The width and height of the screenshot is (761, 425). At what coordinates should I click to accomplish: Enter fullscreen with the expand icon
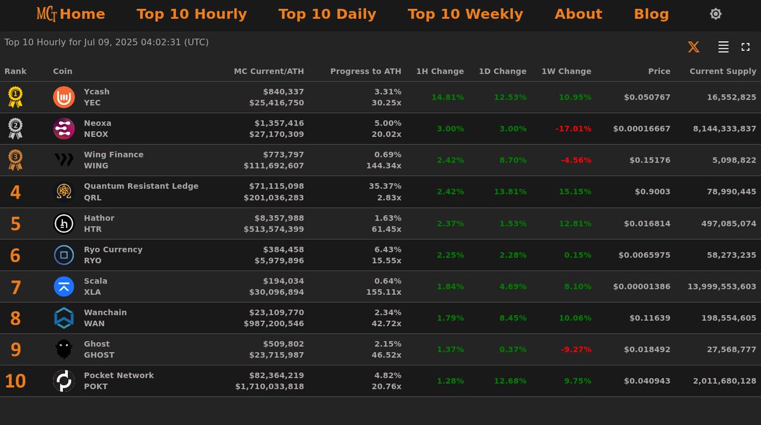[746, 46]
